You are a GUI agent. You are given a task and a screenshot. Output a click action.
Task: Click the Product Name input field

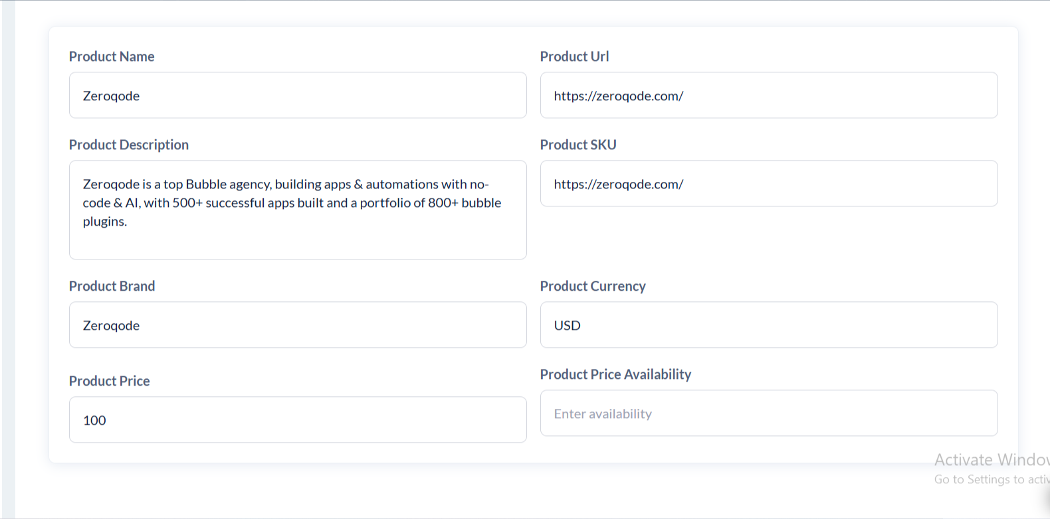pos(298,96)
